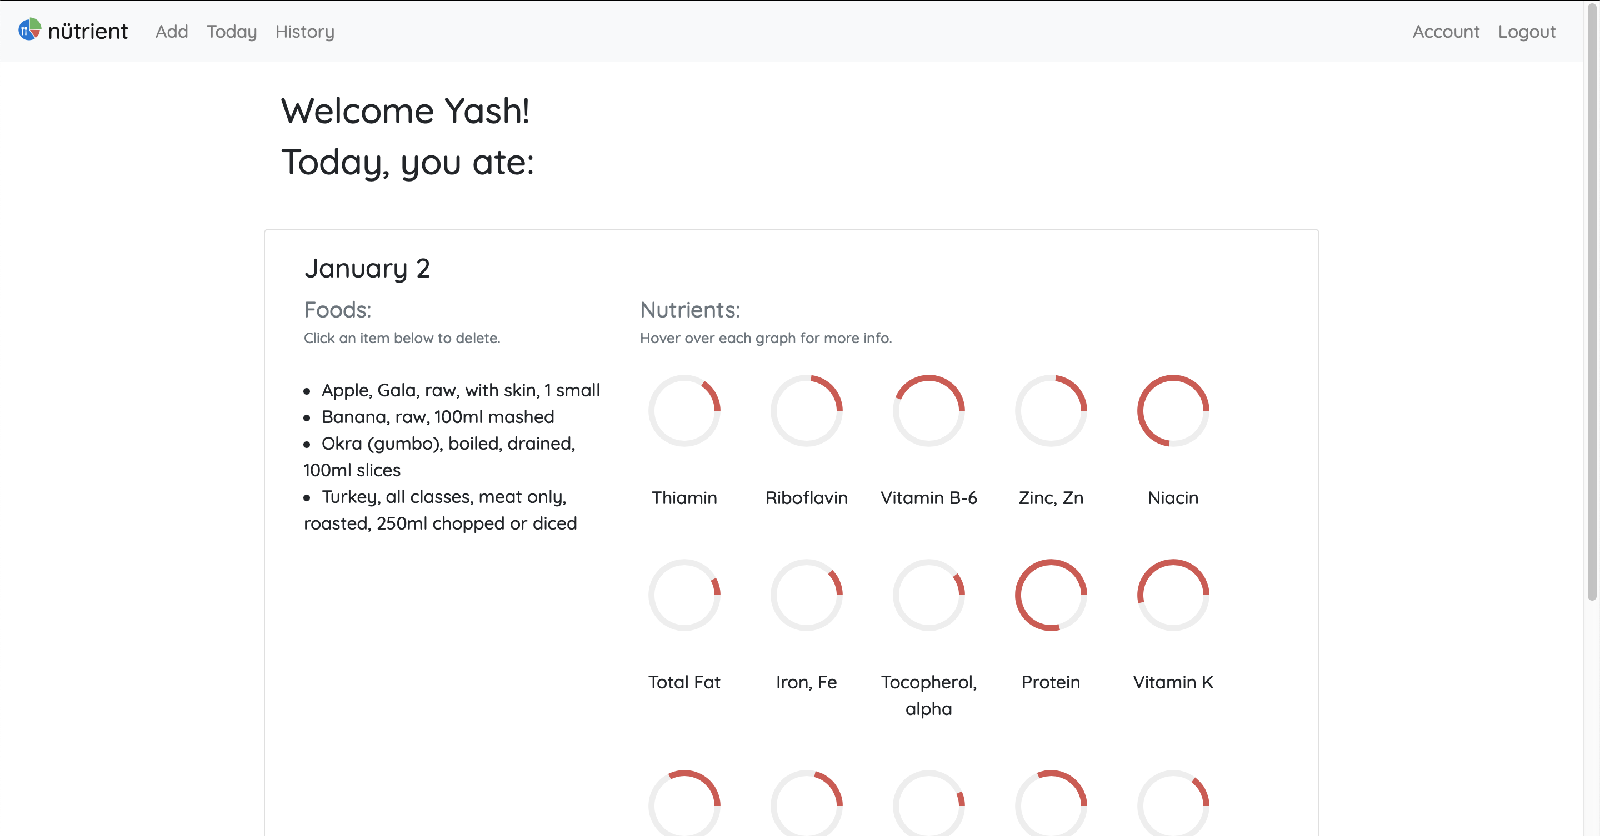Delete the Apple, Gala food entry
This screenshot has height=836, width=1600.
(x=460, y=390)
